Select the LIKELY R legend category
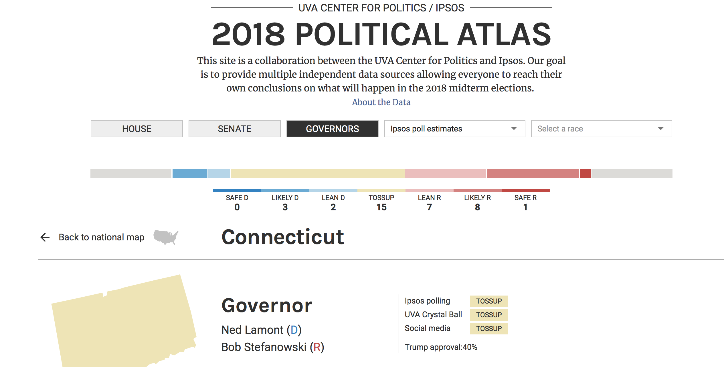724x367 pixels. click(477, 202)
